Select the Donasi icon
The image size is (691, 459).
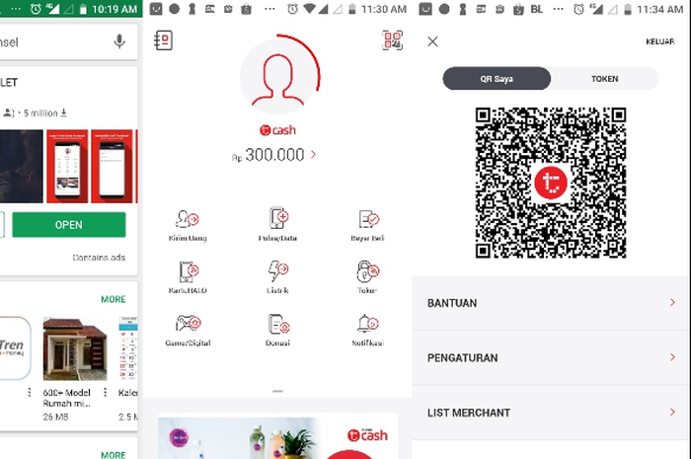(278, 324)
